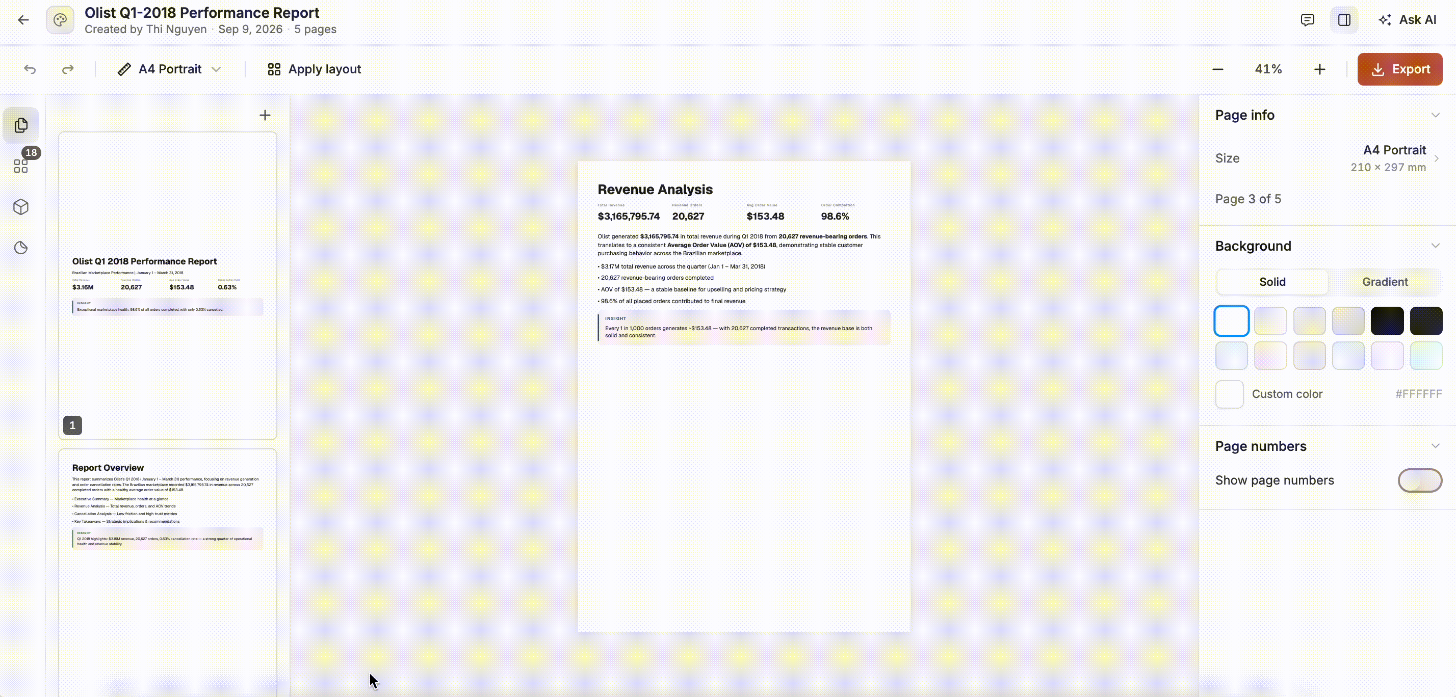Select the white background swatch
The width and height of the screenshot is (1456, 697).
1231,321
